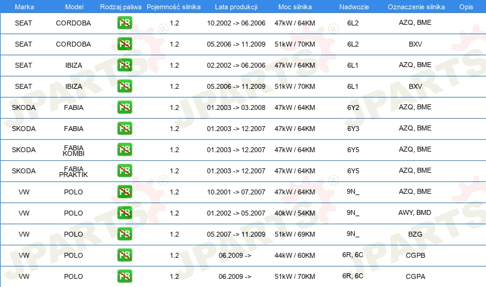
Task: Select the date range 01.2003 -> 03.2008
Action: 236,107
